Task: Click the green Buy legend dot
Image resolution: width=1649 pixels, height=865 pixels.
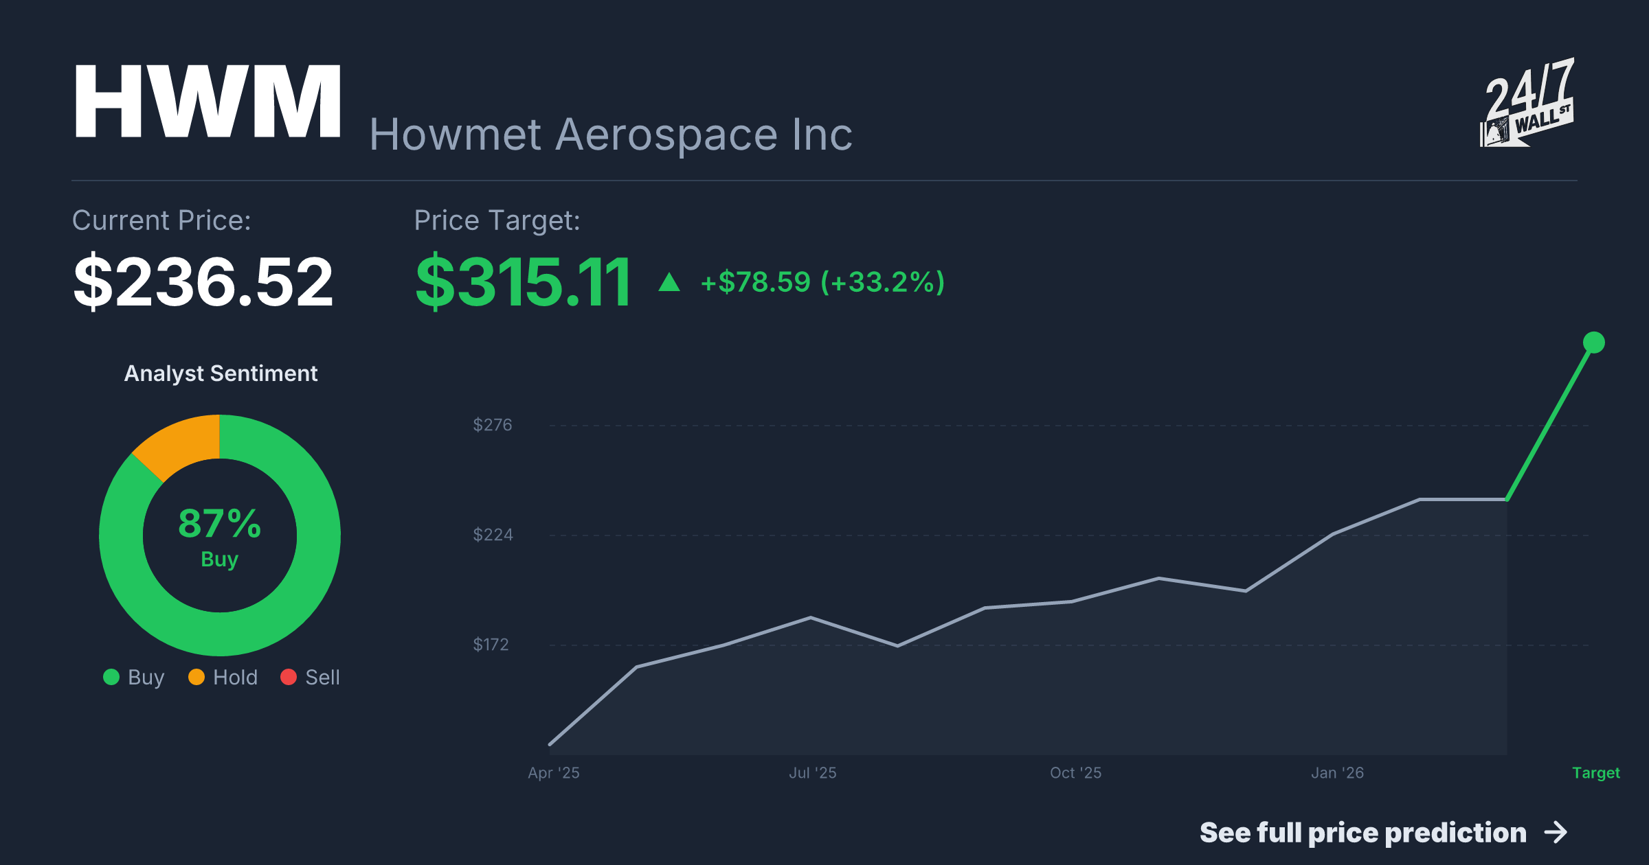Action: click(111, 677)
